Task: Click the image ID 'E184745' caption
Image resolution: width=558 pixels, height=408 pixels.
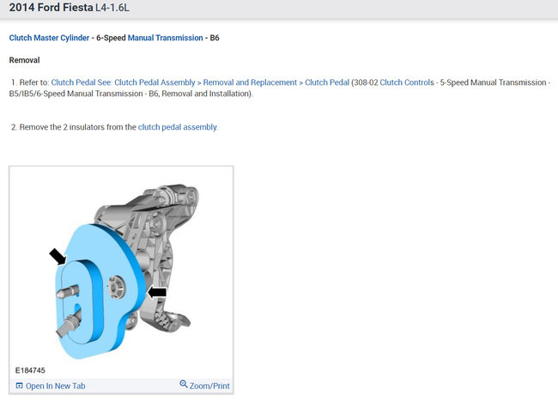Action: coord(30,370)
